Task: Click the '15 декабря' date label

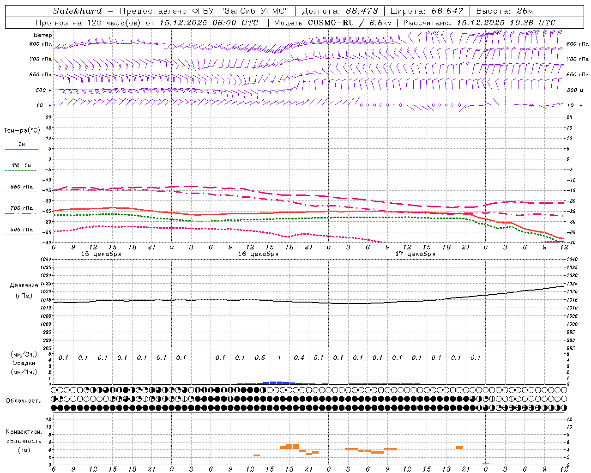Action: [x=101, y=254]
